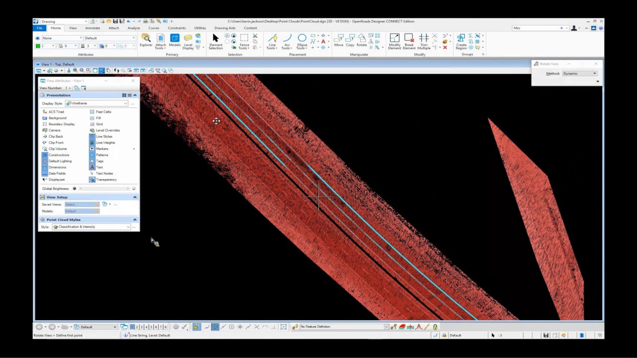Open Level Display
Image resolution: width=637 pixels, height=358 pixels.
188,42
